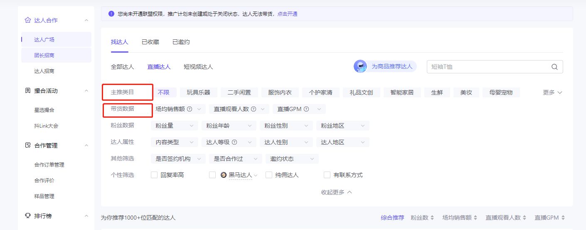Click the robot avatar recommendation icon

click(x=360, y=66)
